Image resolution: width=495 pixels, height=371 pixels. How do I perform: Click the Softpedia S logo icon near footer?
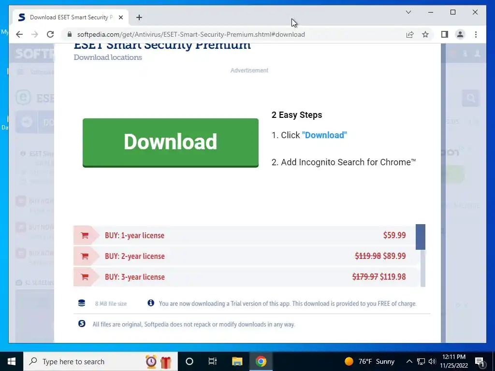pos(82,324)
